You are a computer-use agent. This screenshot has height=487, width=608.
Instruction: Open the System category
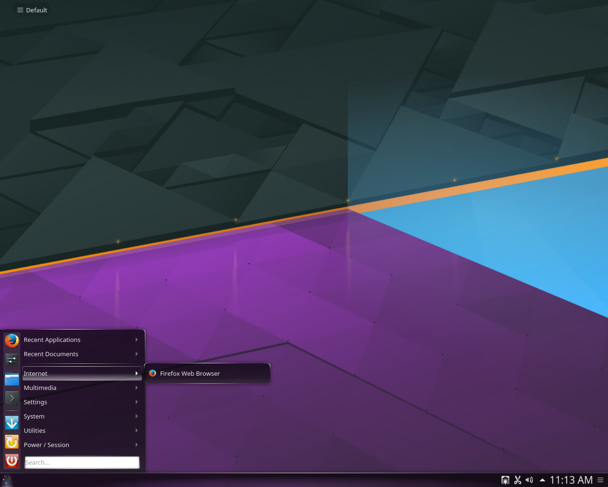tap(82, 416)
